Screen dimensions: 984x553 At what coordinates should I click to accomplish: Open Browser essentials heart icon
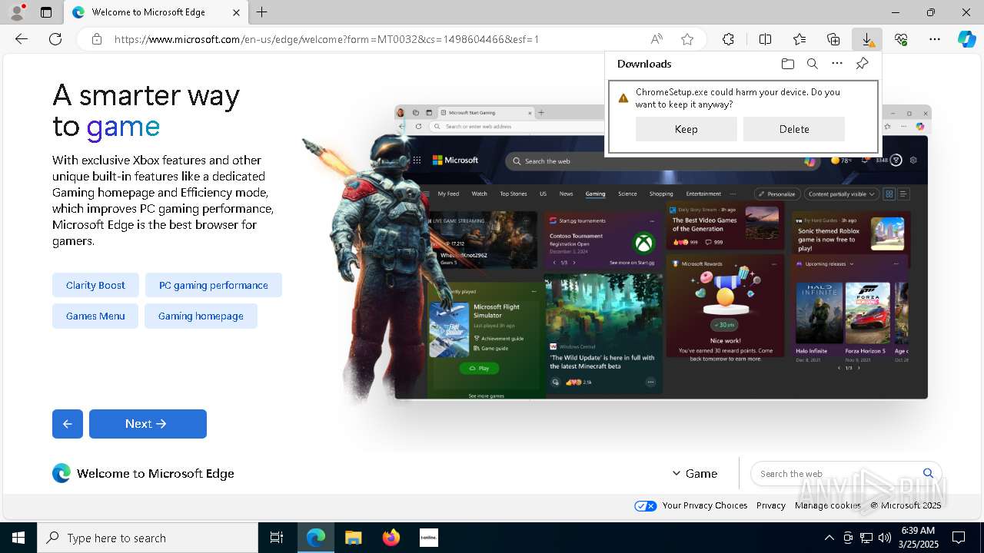pos(901,39)
